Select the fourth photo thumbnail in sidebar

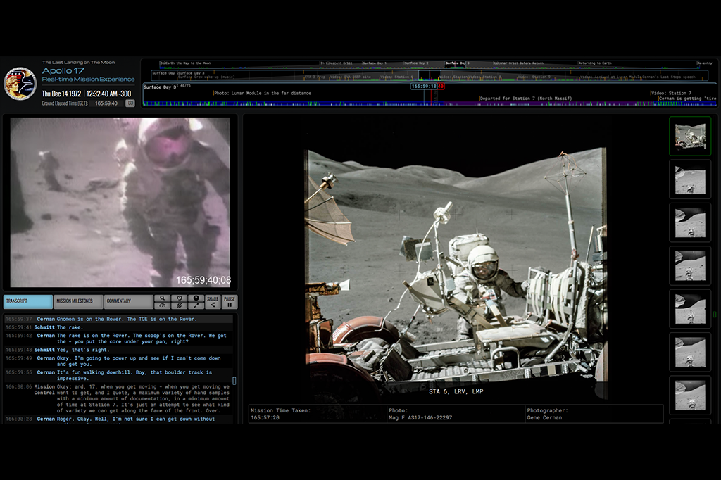click(690, 266)
